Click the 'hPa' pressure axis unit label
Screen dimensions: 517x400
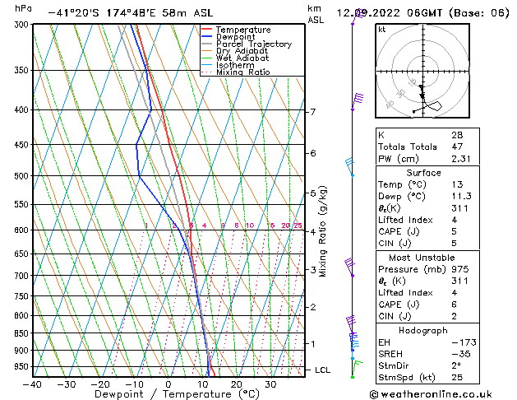point(23,8)
